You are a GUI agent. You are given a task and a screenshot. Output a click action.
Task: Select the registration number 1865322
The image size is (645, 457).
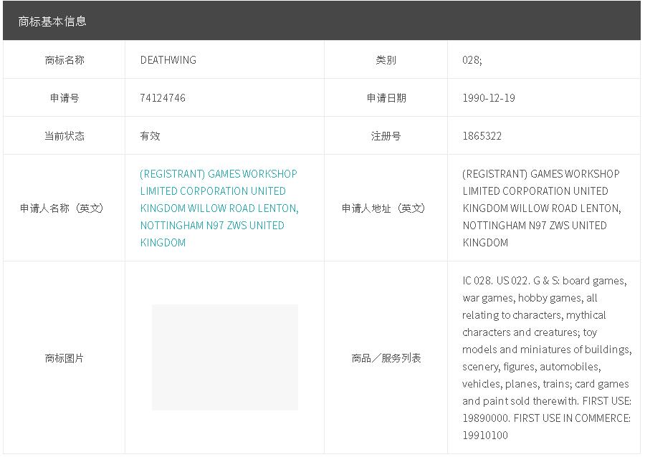pyautogui.click(x=482, y=136)
